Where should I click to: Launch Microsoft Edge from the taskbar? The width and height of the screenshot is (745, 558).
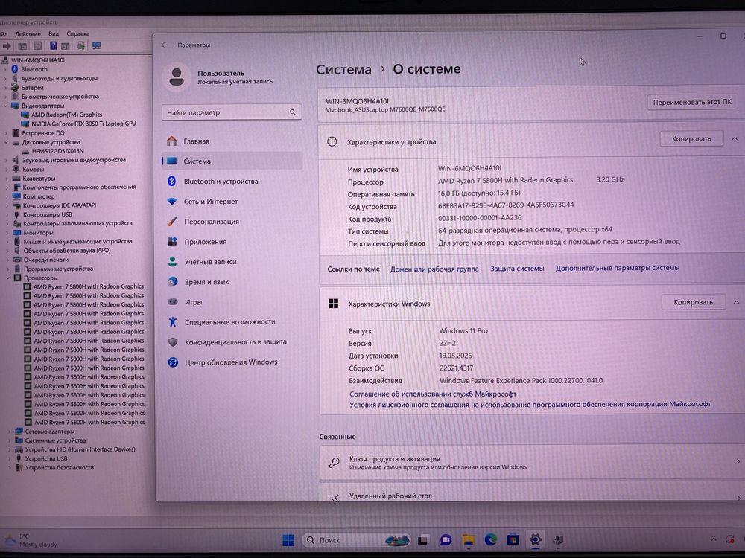point(491,539)
